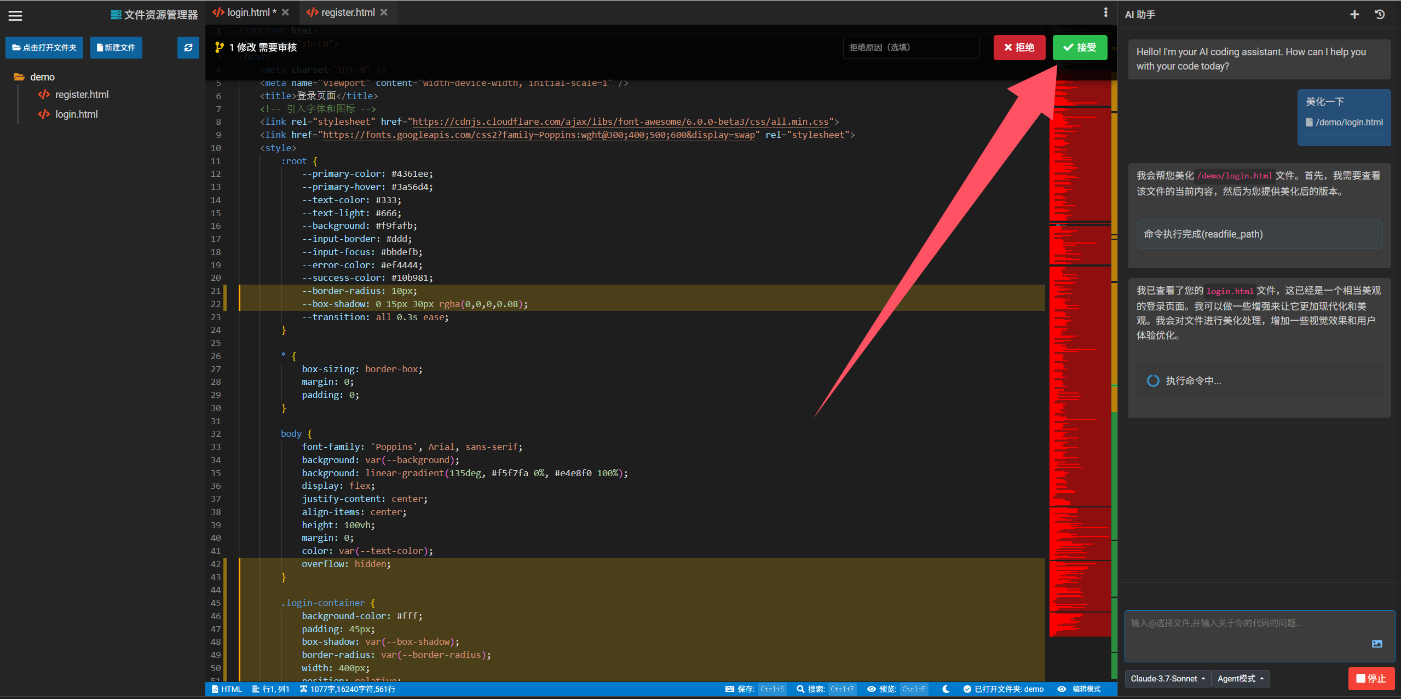
Task: Attach an image to the AI message
Action: tap(1377, 644)
